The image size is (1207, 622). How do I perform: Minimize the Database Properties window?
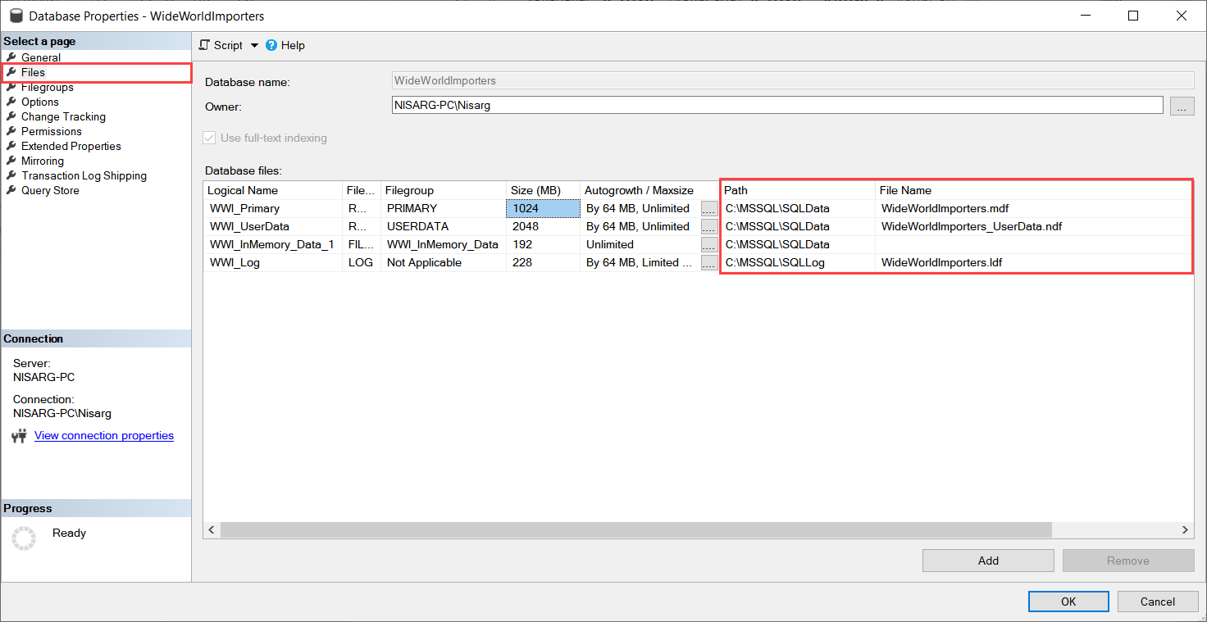pyautogui.click(x=1085, y=16)
